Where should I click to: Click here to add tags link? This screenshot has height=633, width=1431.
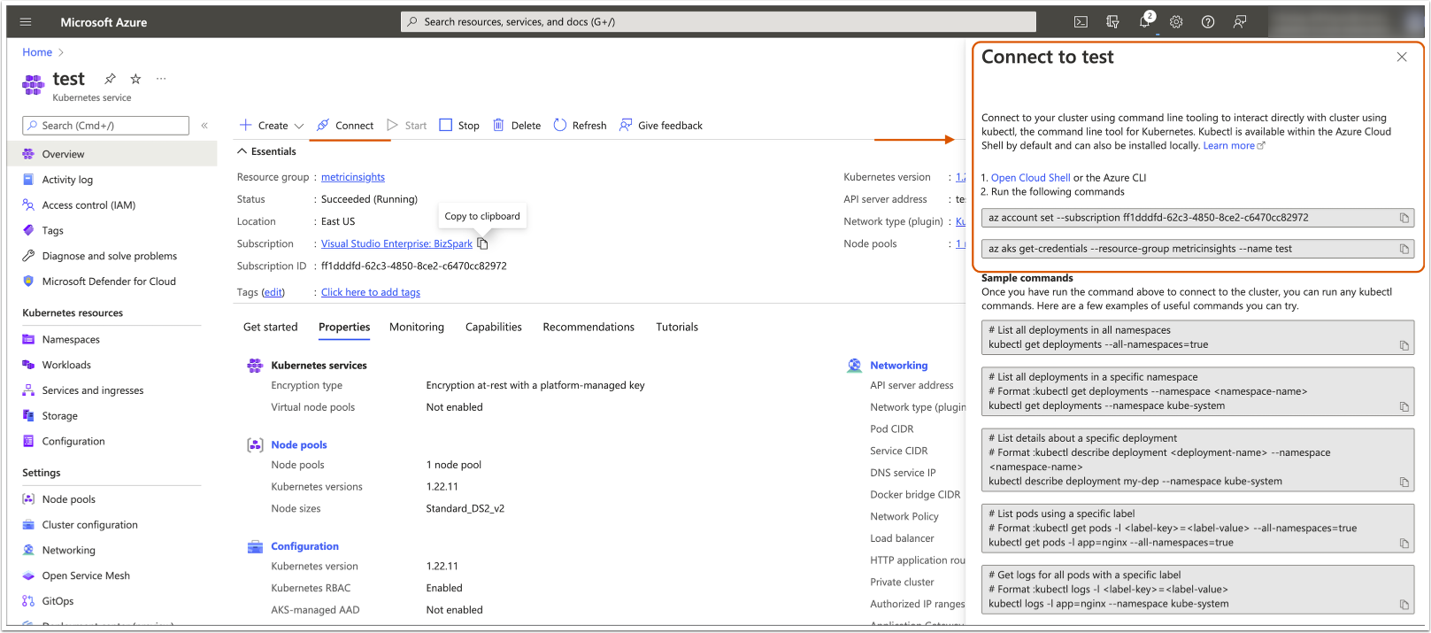tap(371, 292)
